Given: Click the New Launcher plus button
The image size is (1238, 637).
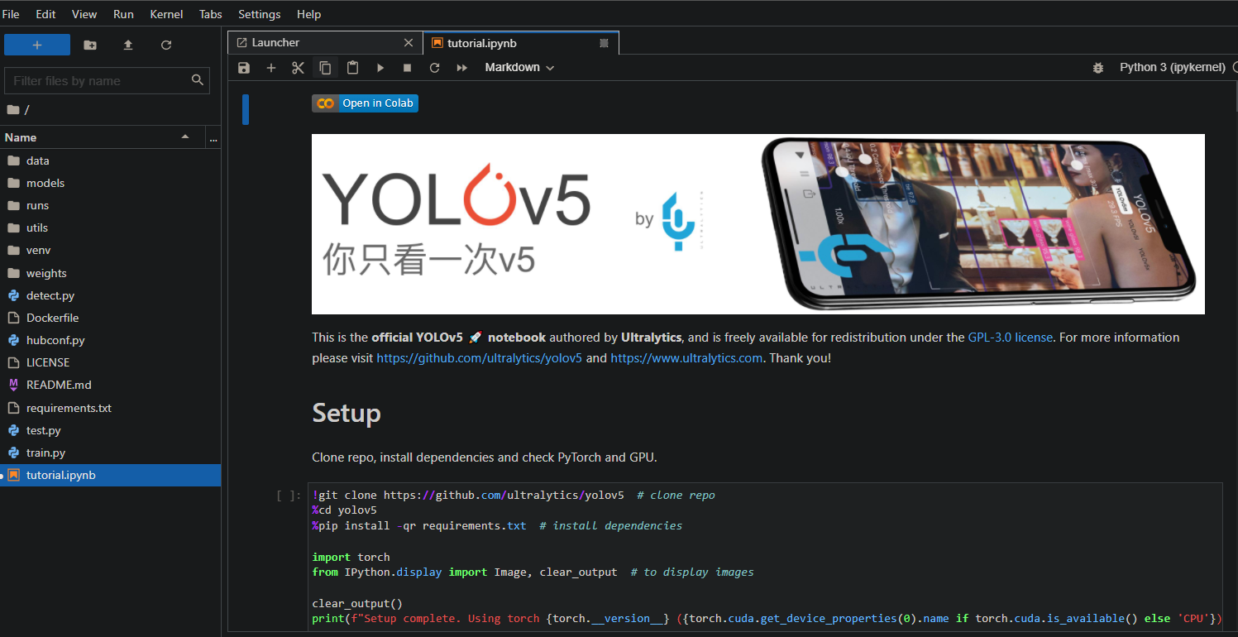Looking at the screenshot, I should (37, 45).
